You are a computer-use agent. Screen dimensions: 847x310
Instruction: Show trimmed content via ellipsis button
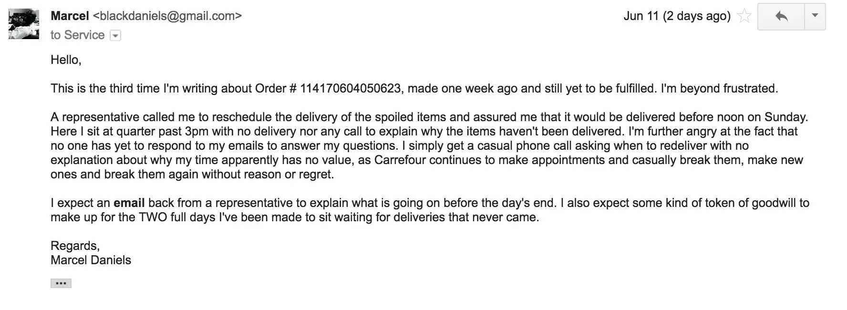point(61,283)
